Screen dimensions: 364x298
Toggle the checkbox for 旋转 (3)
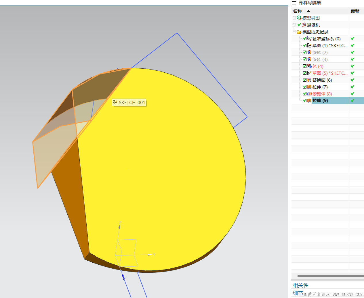coord(305,59)
